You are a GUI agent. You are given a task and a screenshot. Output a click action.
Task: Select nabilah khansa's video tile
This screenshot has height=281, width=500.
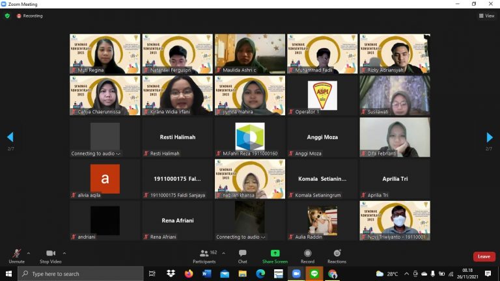250,179
